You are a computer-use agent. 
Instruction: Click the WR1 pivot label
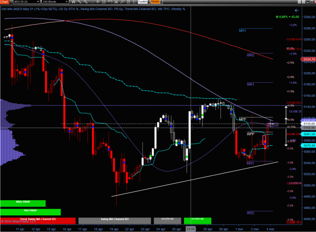(x=250, y=85)
